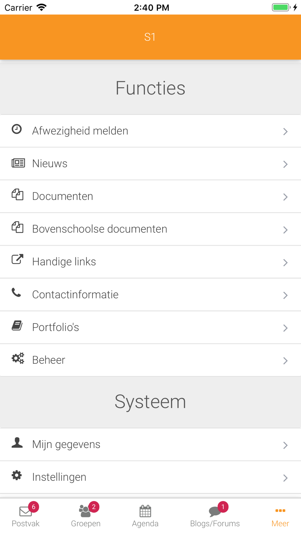Go to the Blogs/Forums tab
Screen dimensions: 301x535
pyautogui.click(x=215, y=516)
